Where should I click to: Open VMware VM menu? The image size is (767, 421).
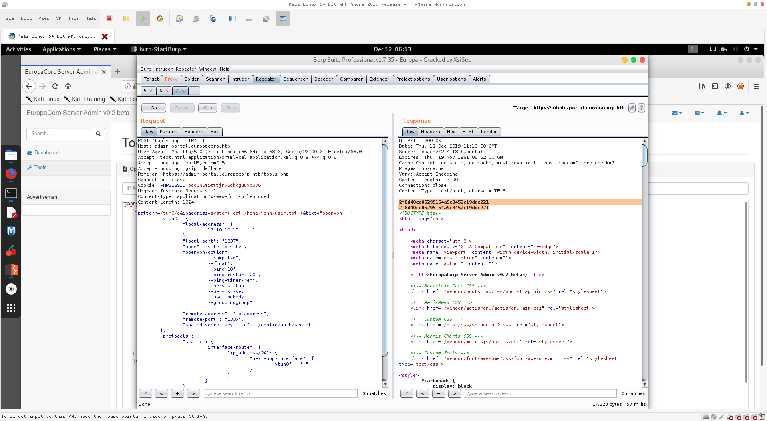coord(59,18)
